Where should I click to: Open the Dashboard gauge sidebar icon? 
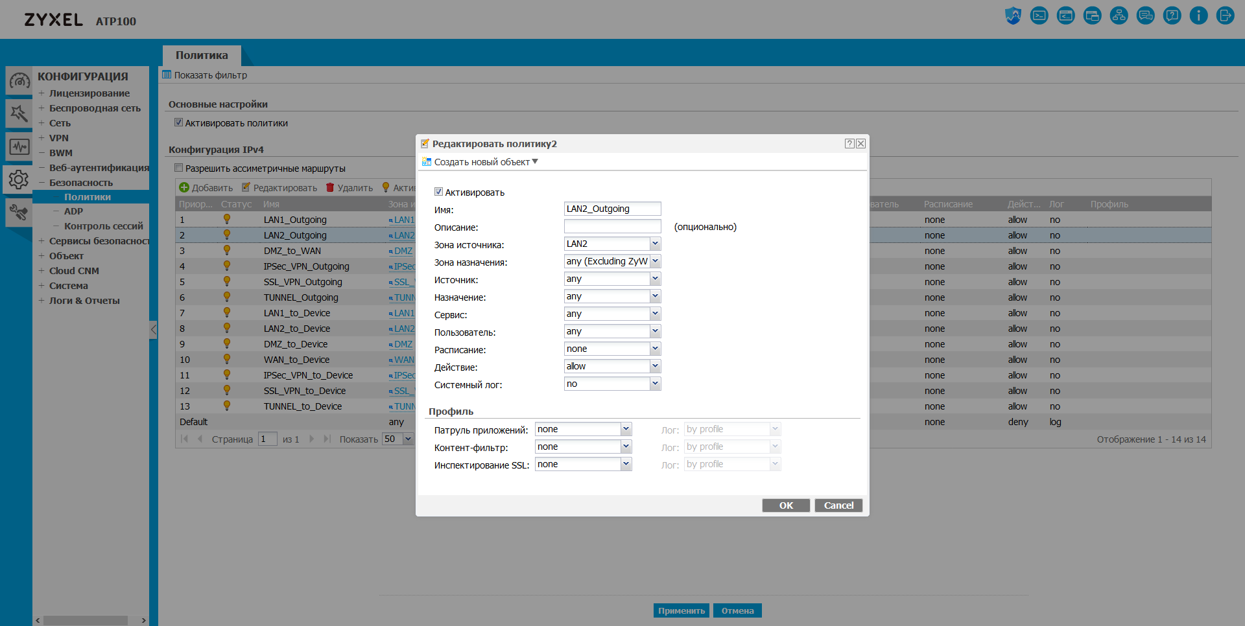click(x=19, y=82)
